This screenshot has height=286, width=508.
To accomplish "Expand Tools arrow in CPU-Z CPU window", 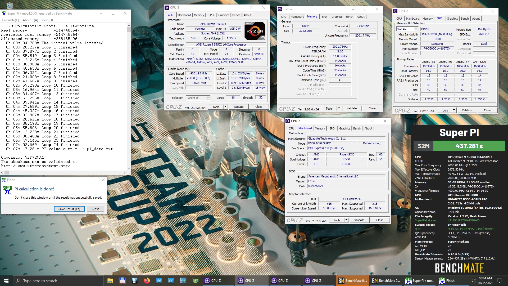I will coord(225,107).
